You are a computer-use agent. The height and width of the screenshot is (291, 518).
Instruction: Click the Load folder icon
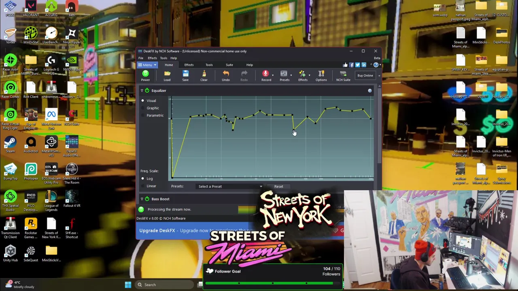(x=167, y=75)
